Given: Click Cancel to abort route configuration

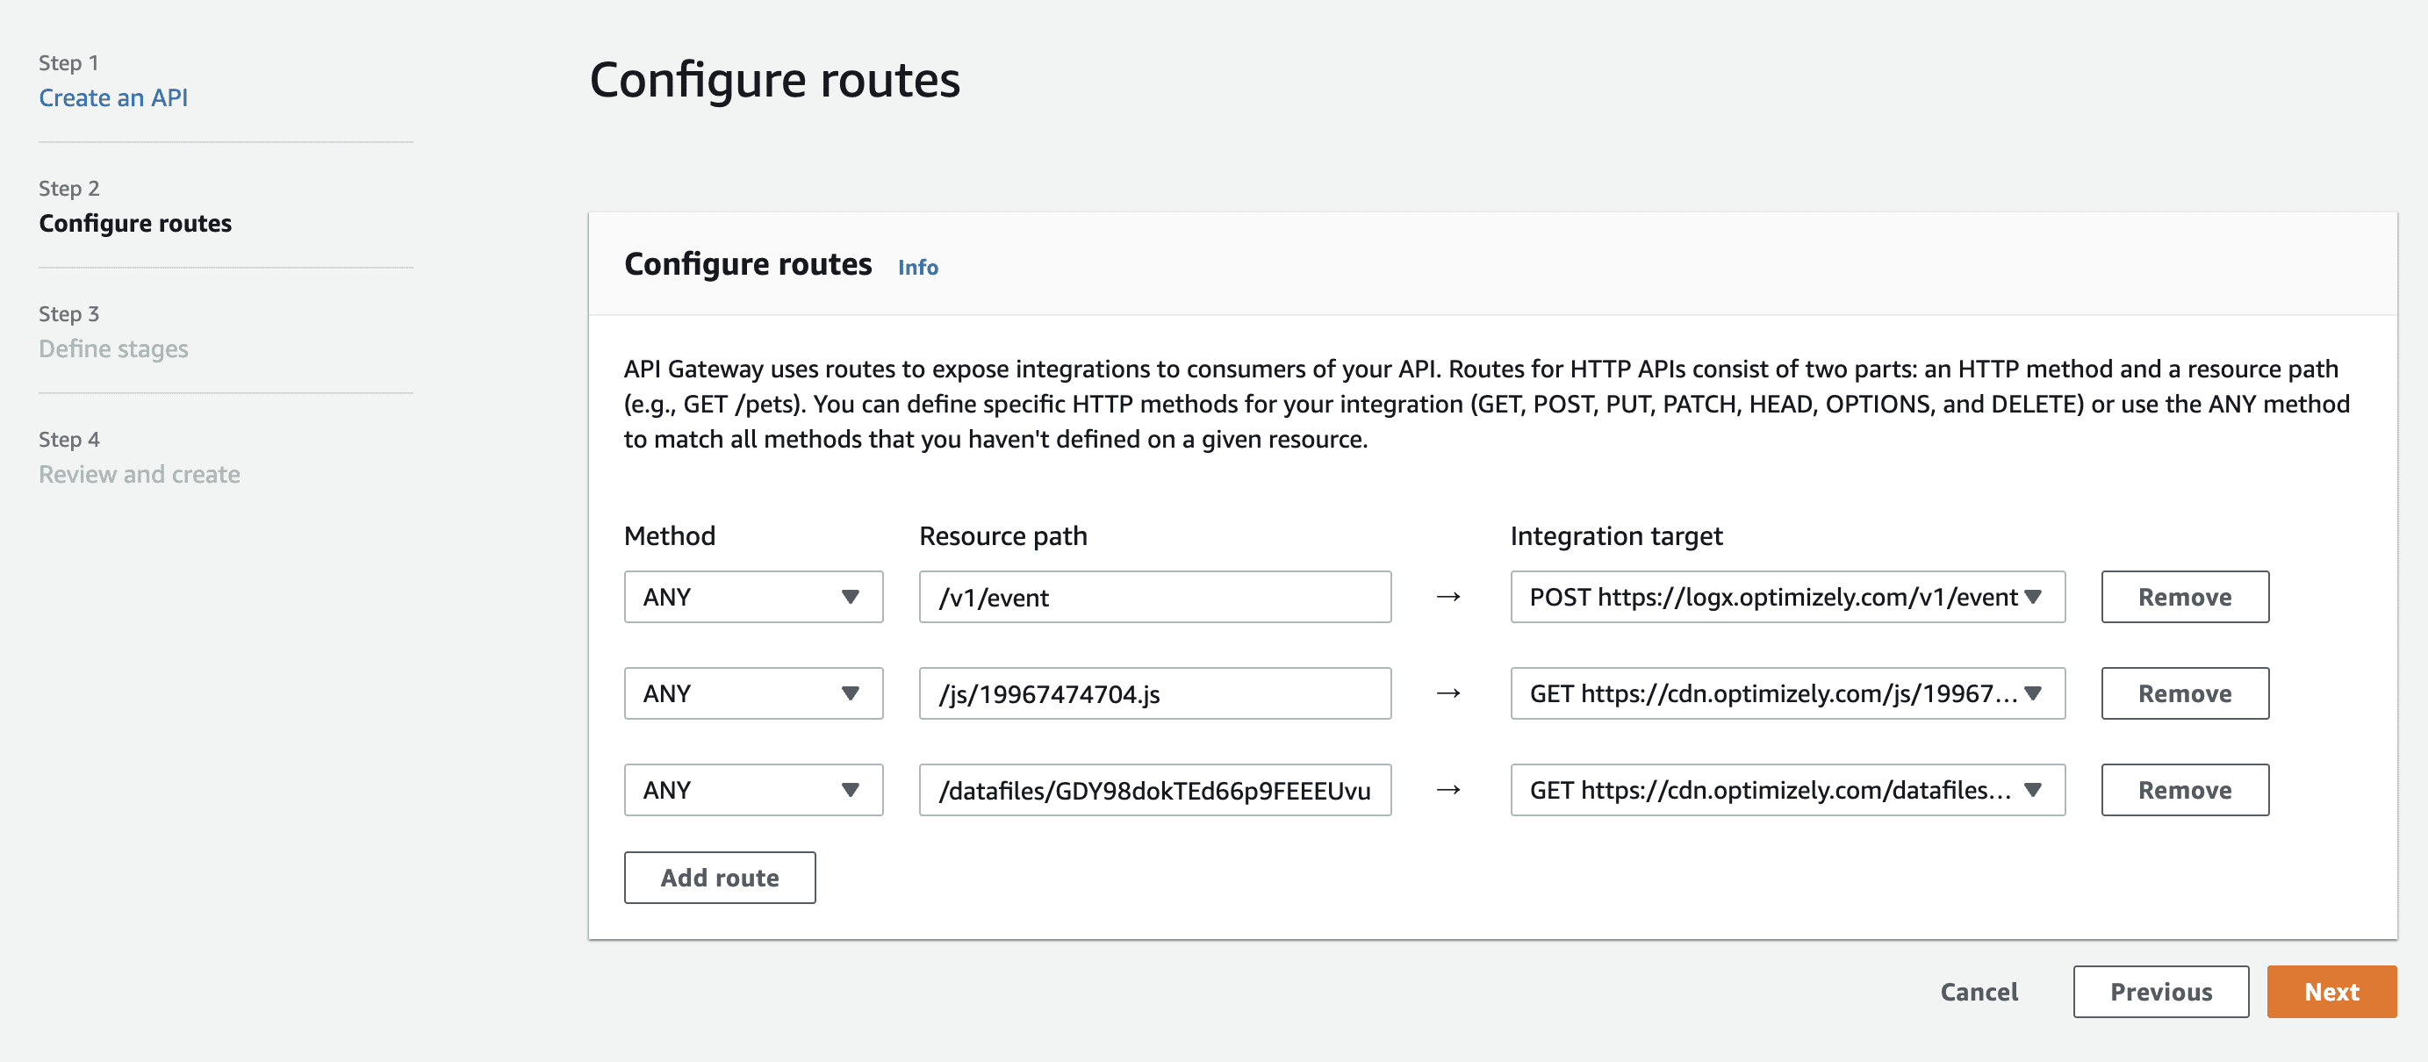Looking at the screenshot, I should click(x=1979, y=991).
